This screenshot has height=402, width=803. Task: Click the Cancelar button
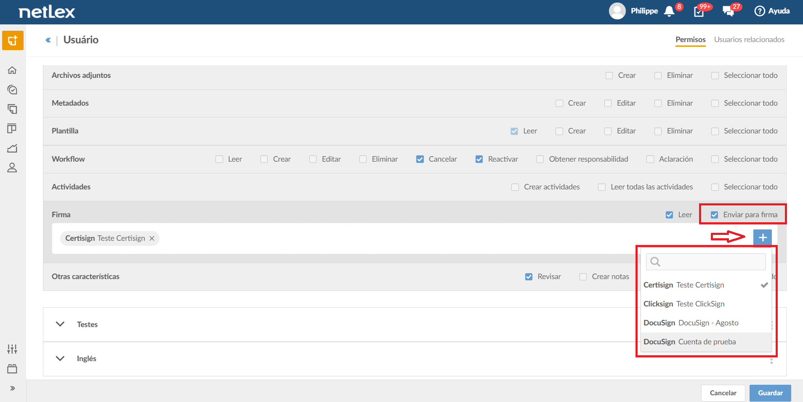tap(723, 393)
